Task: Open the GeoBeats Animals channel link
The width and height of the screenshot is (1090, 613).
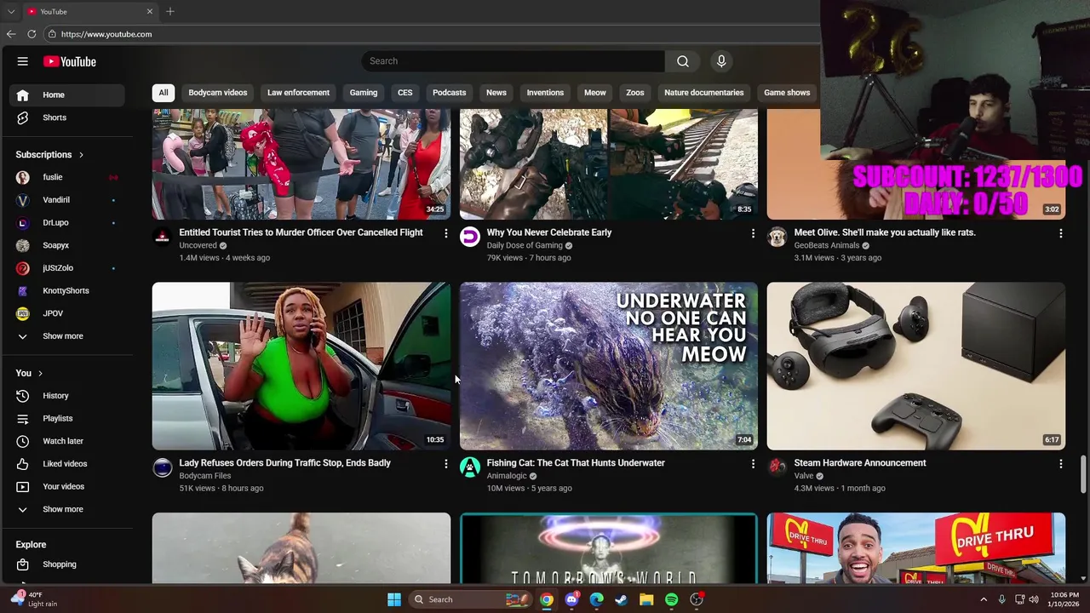Action: (x=827, y=245)
